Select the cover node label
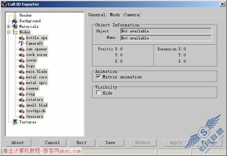The height and width of the screenshot is (156, 227). click(x=31, y=60)
